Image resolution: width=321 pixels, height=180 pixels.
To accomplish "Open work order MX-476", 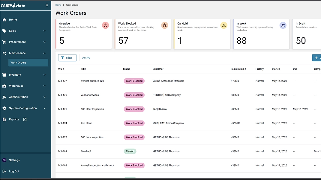I will [x=63, y=95].
